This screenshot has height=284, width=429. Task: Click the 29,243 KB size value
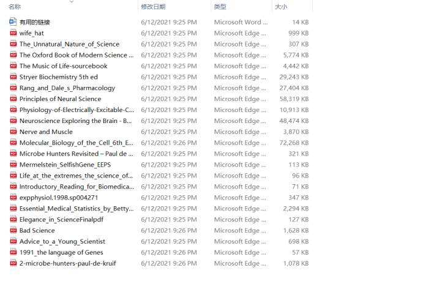tap(294, 77)
